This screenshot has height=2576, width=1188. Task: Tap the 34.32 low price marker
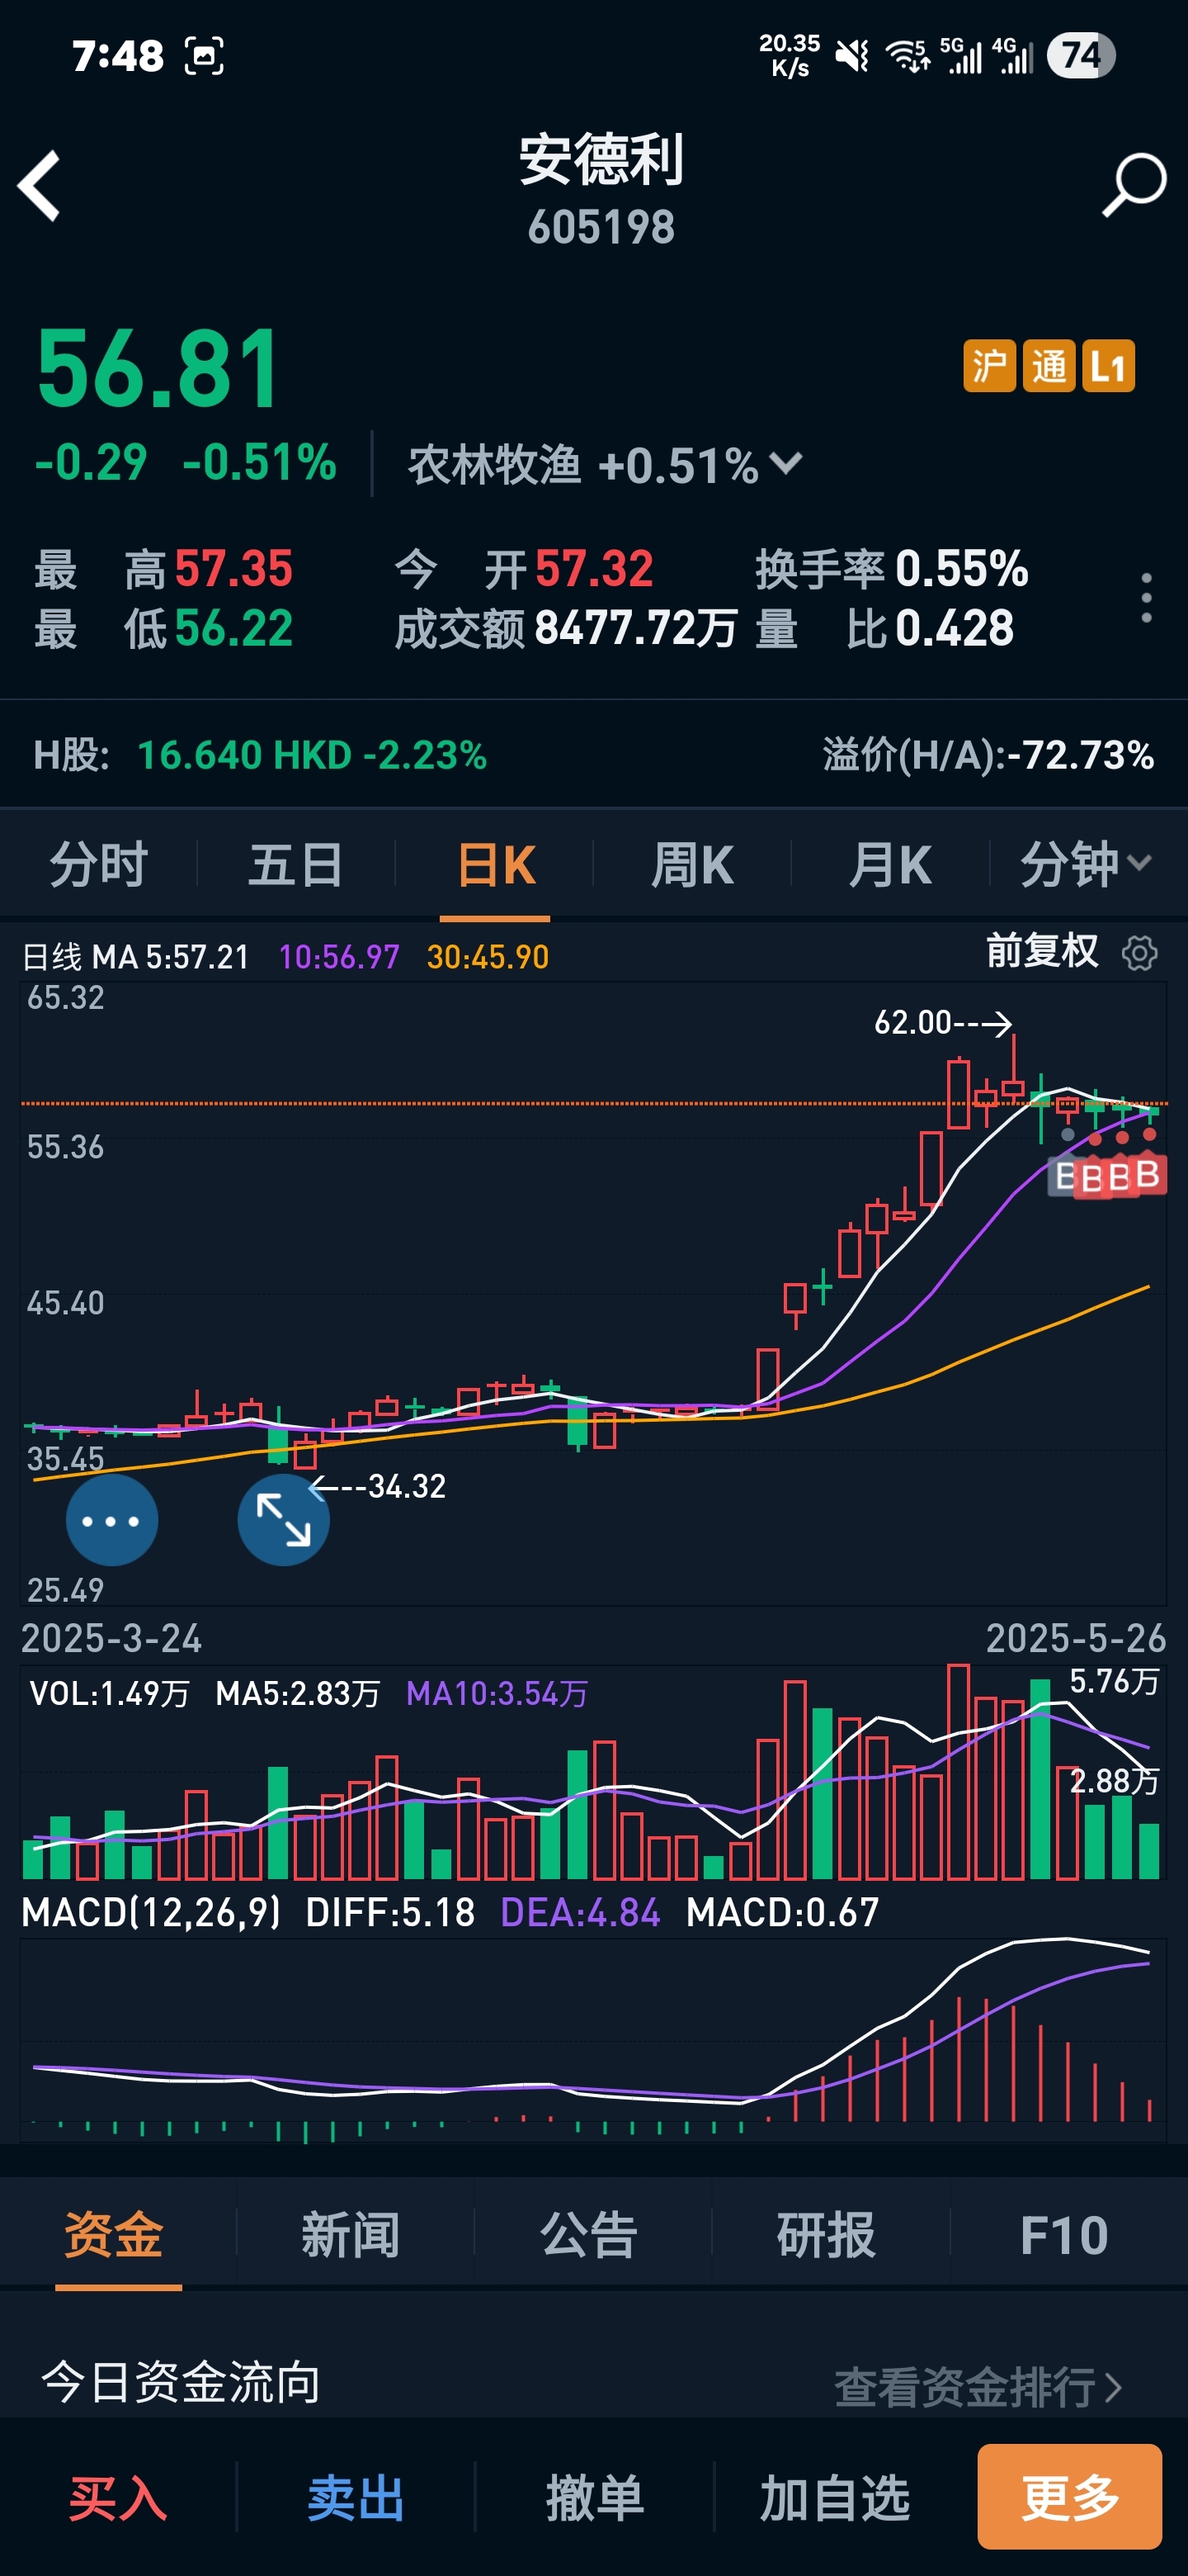point(379,1486)
